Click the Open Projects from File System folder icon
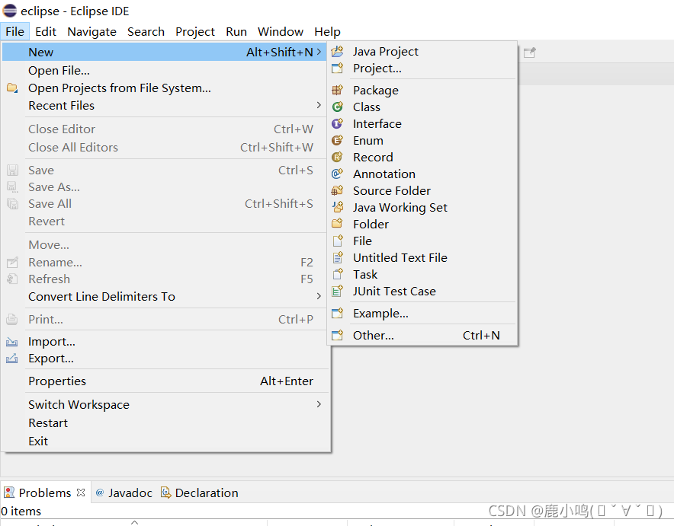Image resolution: width=674 pixels, height=526 pixels. (x=12, y=88)
